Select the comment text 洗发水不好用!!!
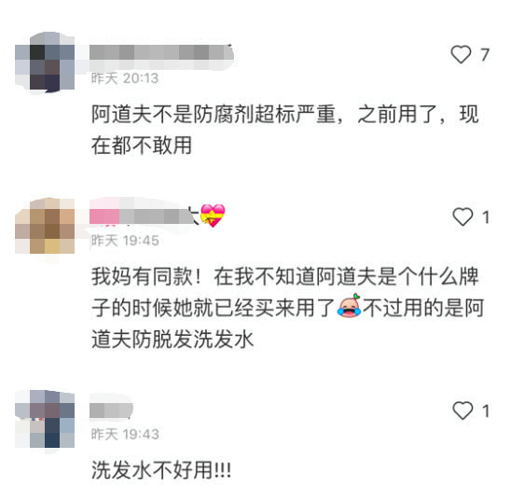The width and height of the screenshot is (509, 501). (161, 469)
